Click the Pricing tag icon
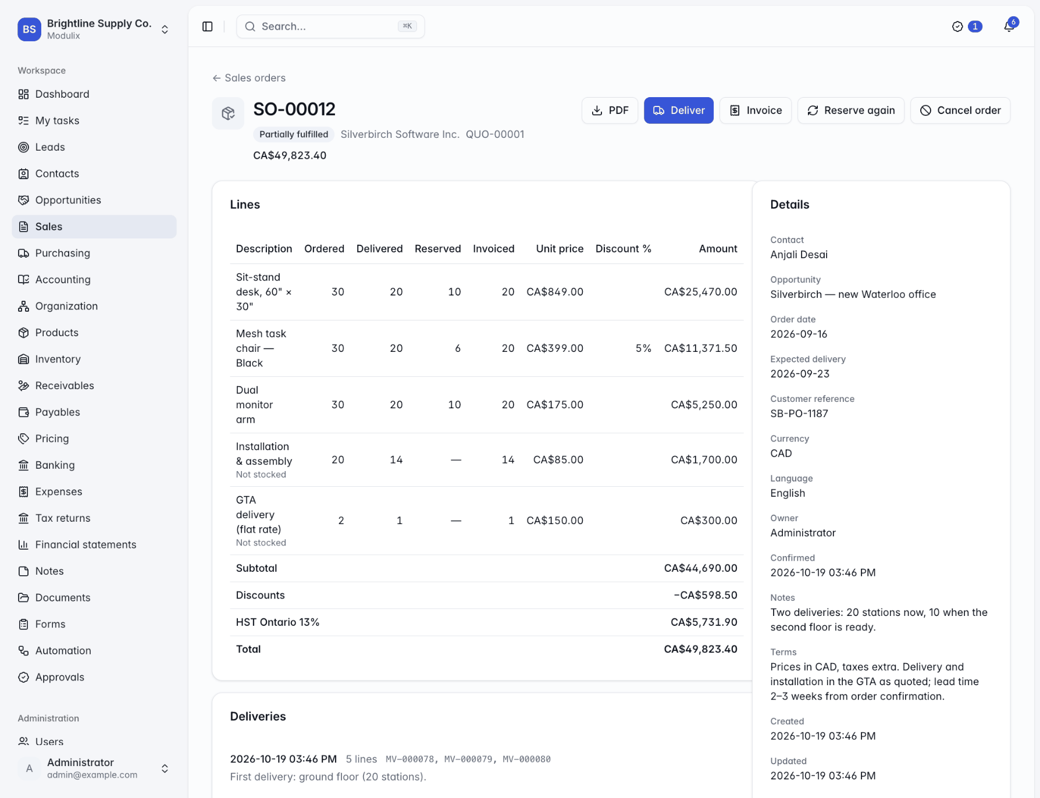Image resolution: width=1040 pixels, height=798 pixels. pos(23,439)
